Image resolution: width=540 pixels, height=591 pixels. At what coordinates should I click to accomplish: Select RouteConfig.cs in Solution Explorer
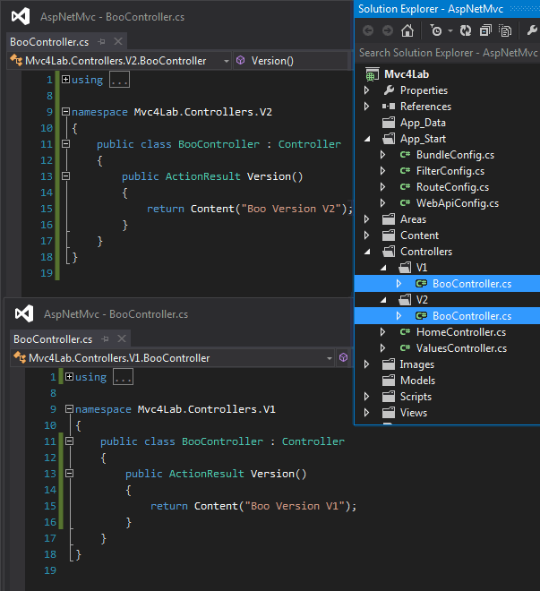tap(452, 187)
